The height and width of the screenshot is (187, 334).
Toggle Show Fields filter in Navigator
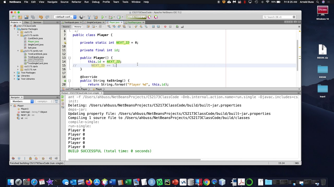pyautogui.click(x=19, y=158)
